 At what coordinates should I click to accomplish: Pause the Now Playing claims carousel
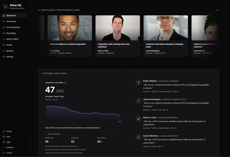[217, 10]
